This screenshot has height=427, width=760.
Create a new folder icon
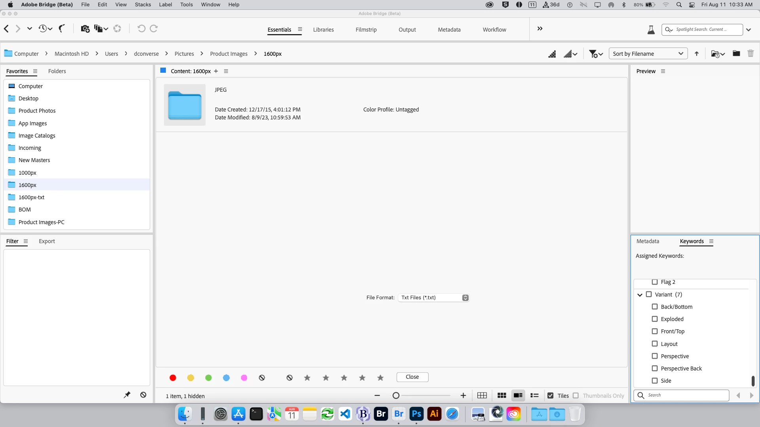click(x=736, y=53)
